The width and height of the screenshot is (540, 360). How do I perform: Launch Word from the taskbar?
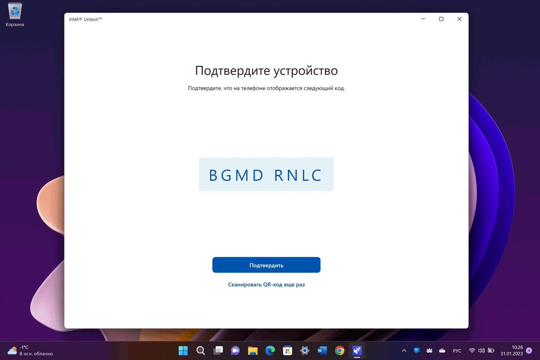click(x=322, y=351)
